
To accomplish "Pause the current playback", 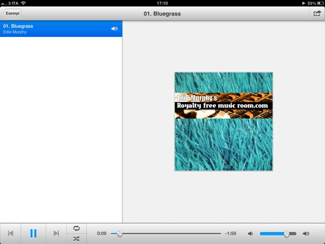I will pos(34,233).
